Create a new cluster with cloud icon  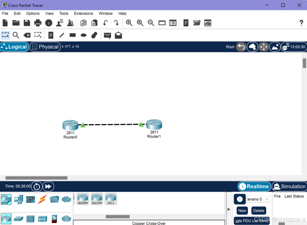[252, 47]
